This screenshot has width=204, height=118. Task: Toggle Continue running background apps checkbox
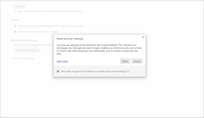(15, 26)
